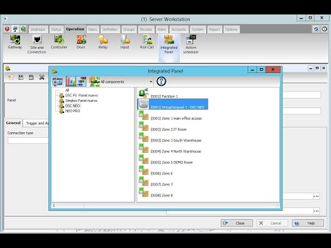Select Zone 4 North Warehouse entry
The image size is (331, 248).
point(170,149)
